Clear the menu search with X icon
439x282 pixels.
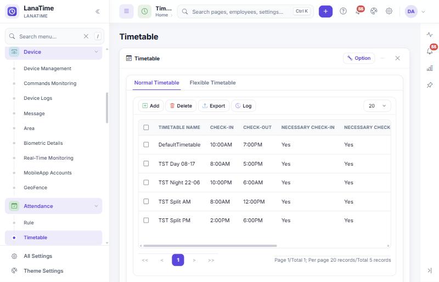(86, 36)
